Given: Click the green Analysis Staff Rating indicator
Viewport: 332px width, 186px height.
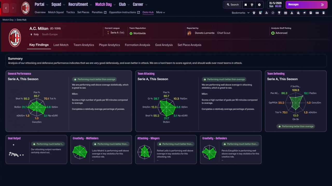Looking at the screenshot, I should pyautogui.click(x=273, y=33).
